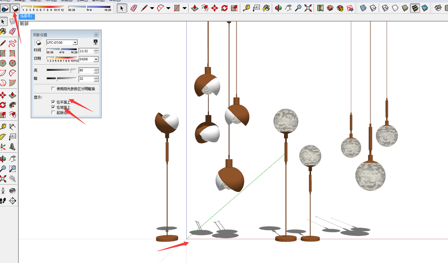This screenshot has height=263, width=448.
Task: Enable X-ray face style
Action: click(363, 9)
